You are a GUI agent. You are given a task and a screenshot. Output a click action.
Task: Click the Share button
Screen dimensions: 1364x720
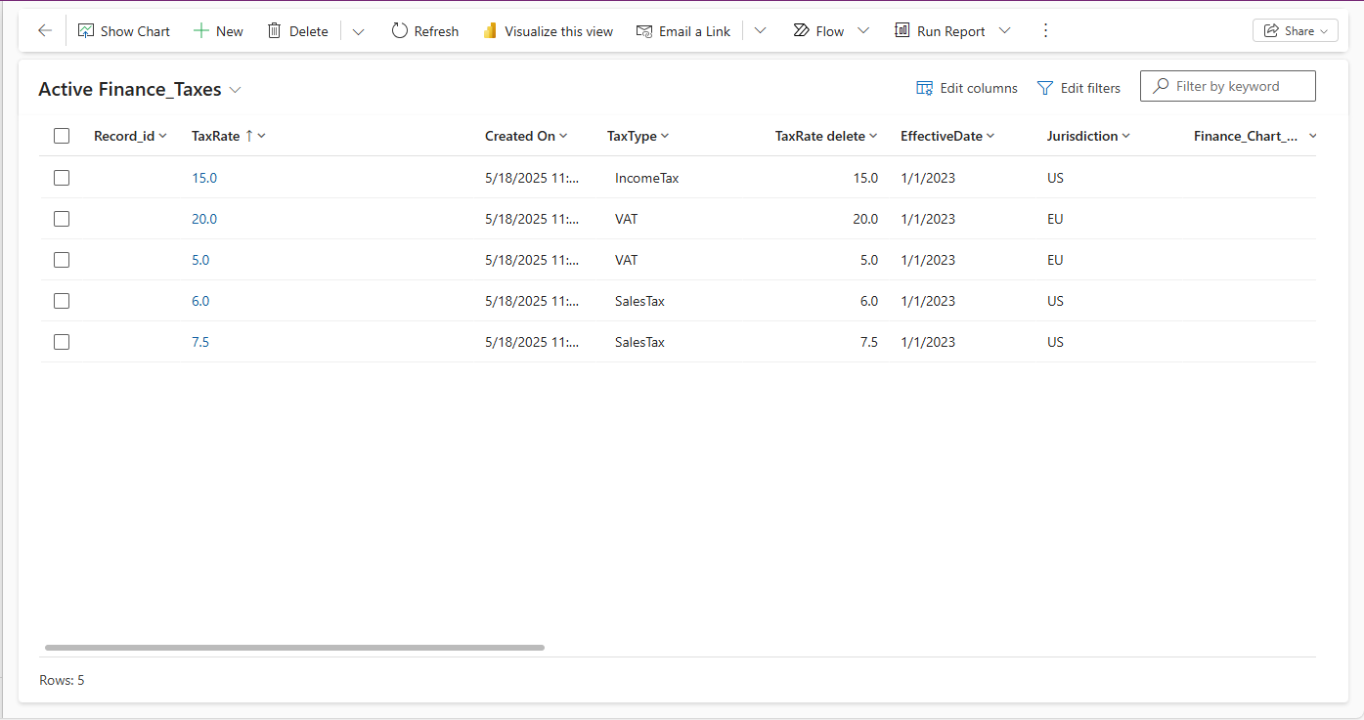tap(1295, 30)
